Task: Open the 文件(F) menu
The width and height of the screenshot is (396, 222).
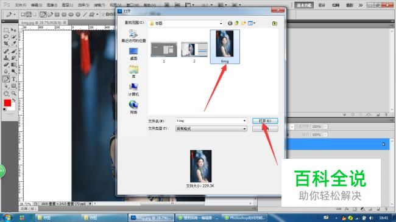Action: pos(21,5)
